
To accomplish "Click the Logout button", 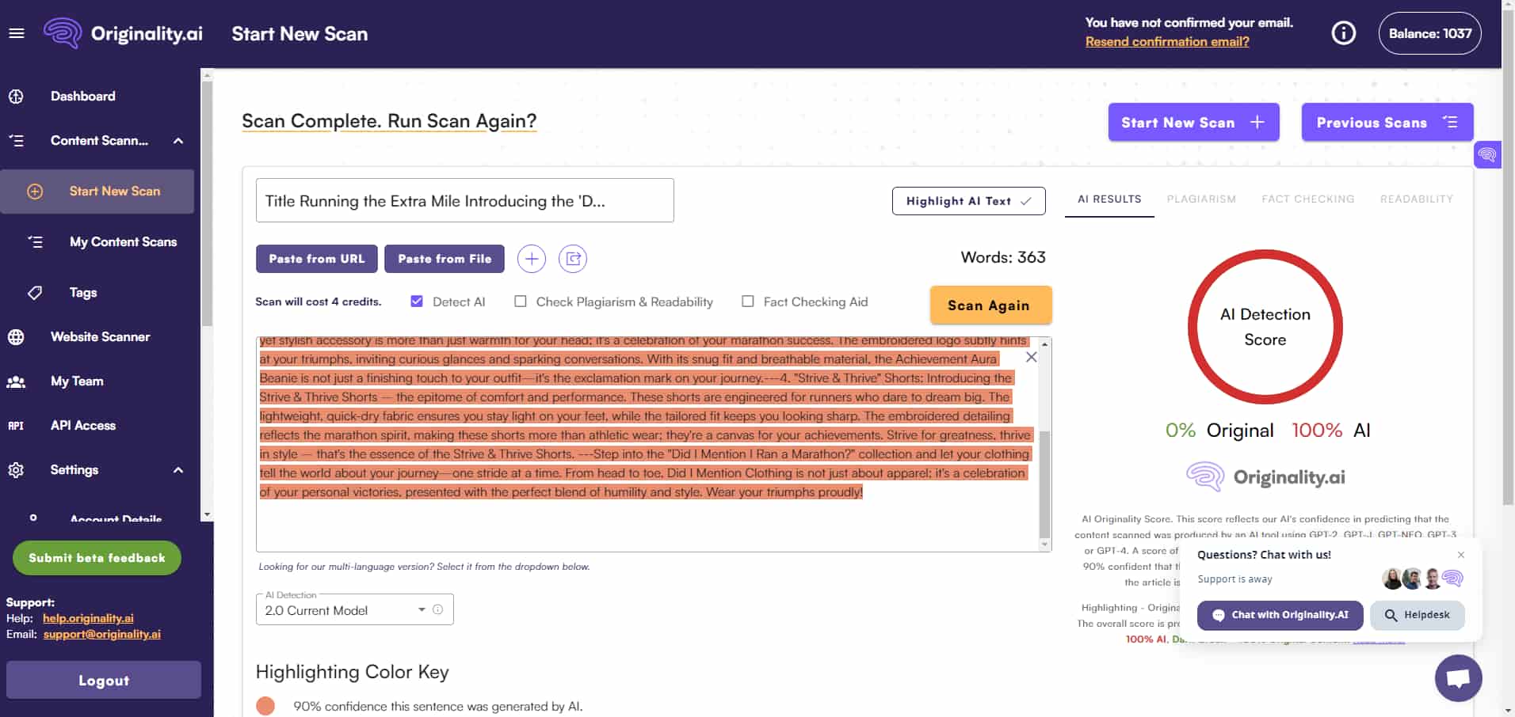I will point(104,681).
